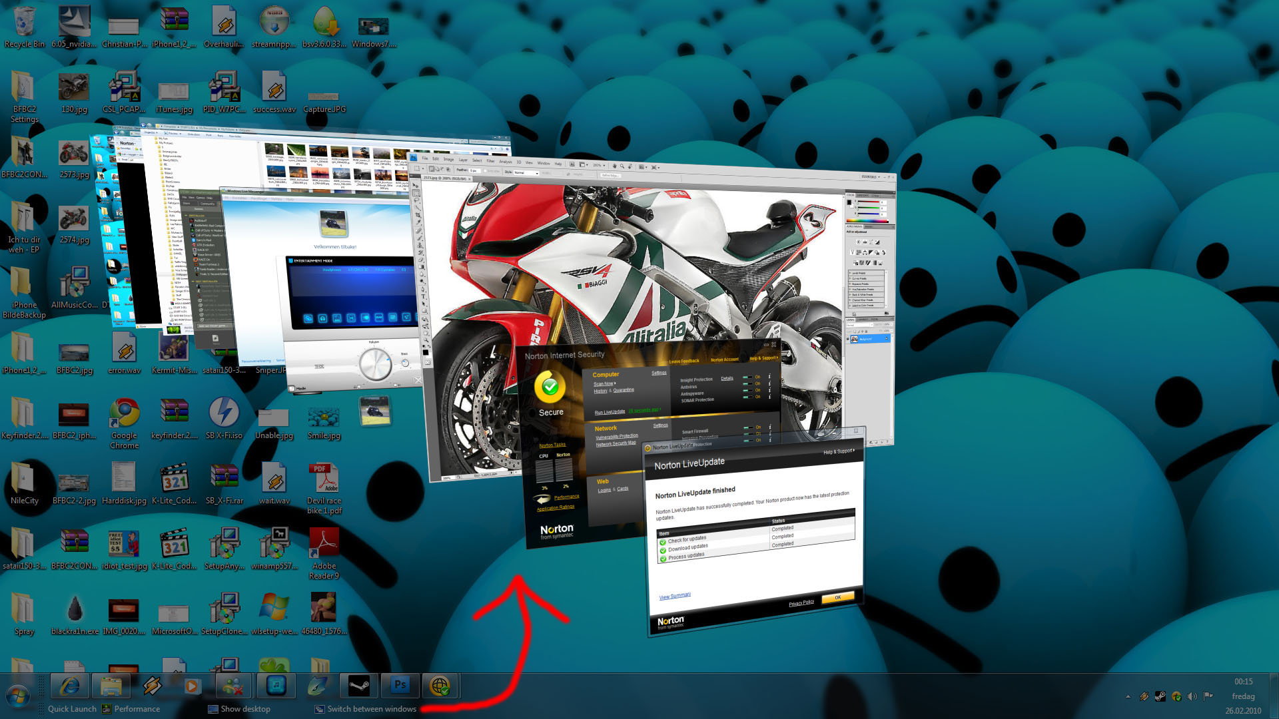Click the Norton icon in system tray
The height and width of the screenshot is (719, 1279).
click(1176, 696)
